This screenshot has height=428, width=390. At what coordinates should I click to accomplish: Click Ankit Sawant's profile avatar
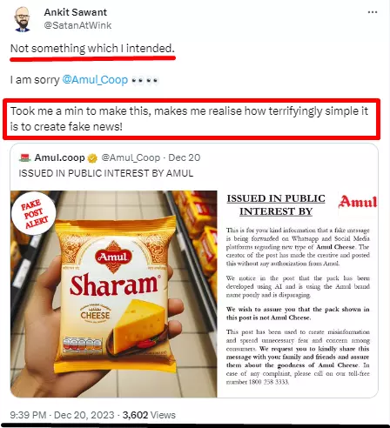click(x=23, y=19)
